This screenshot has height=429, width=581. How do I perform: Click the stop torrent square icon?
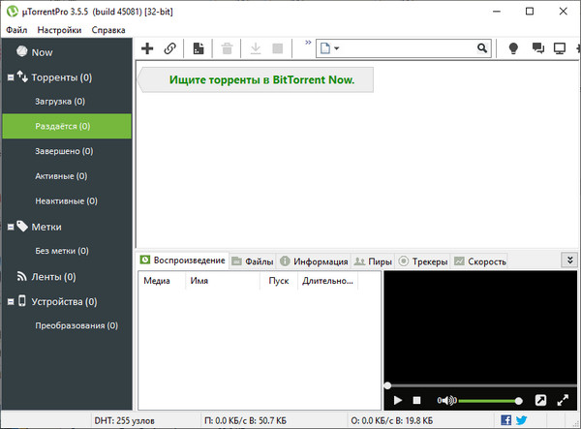pos(278,48)
